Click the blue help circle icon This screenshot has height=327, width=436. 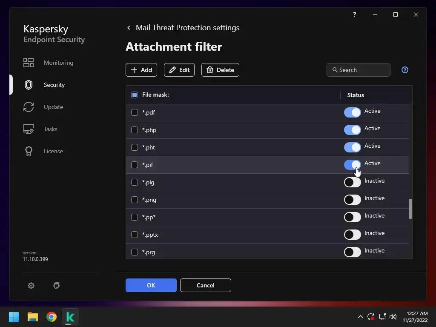coord(405,70)
